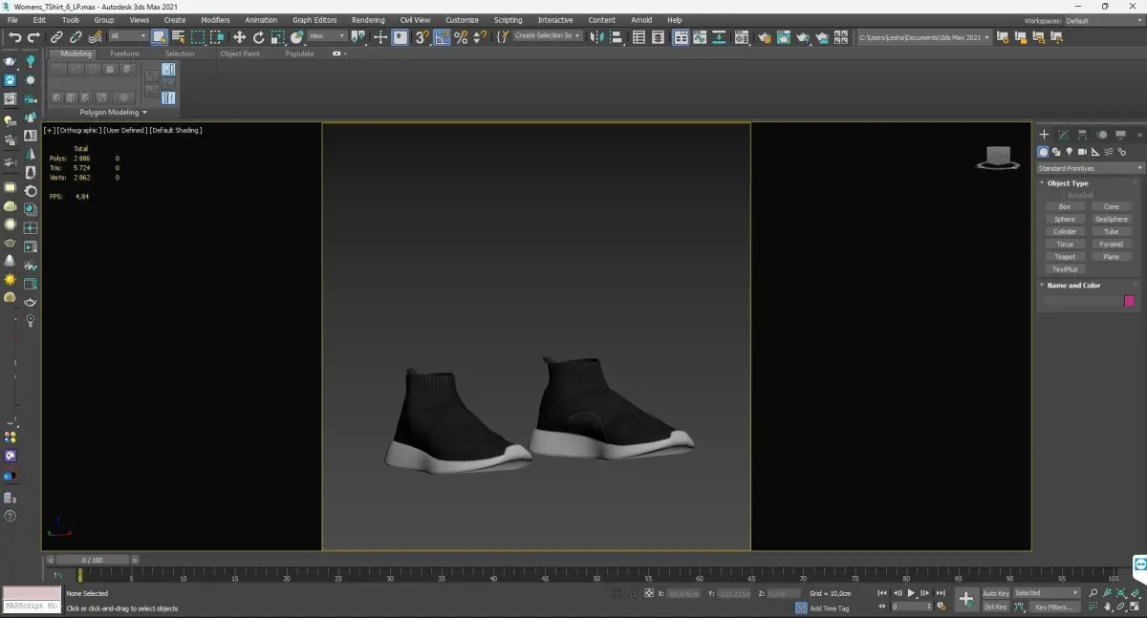Activate the Select and Move tool
The width and height of the screenshot is (1147, 618).
239,37
